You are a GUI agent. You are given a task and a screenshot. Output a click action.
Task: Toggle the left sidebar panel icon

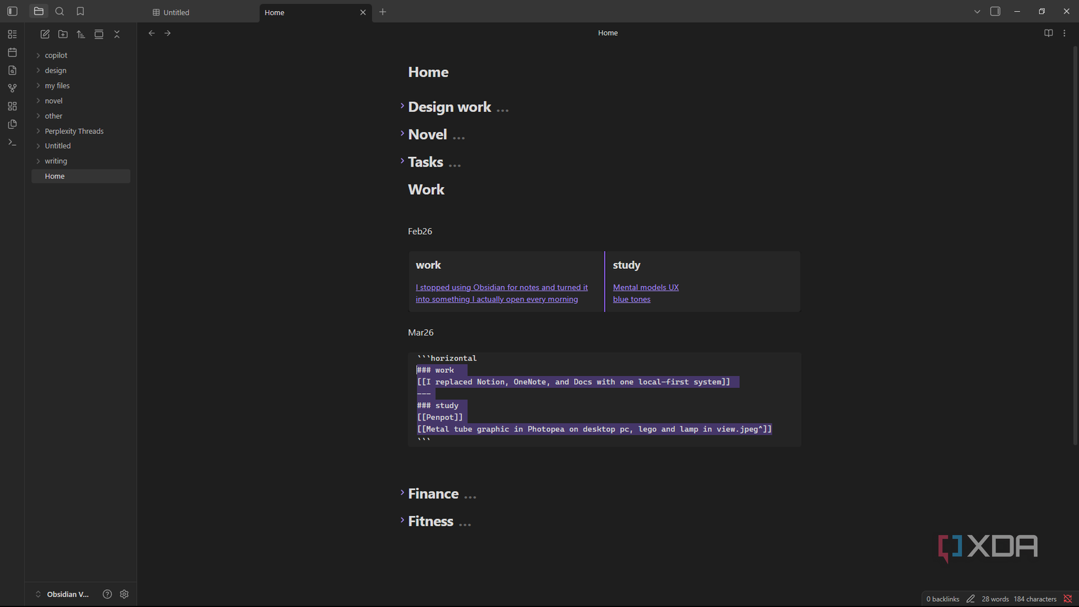12,11
